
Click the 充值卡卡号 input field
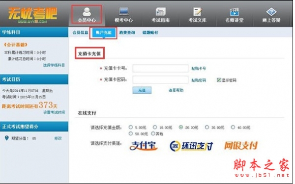pyautogui.click(x=160, y=68)
